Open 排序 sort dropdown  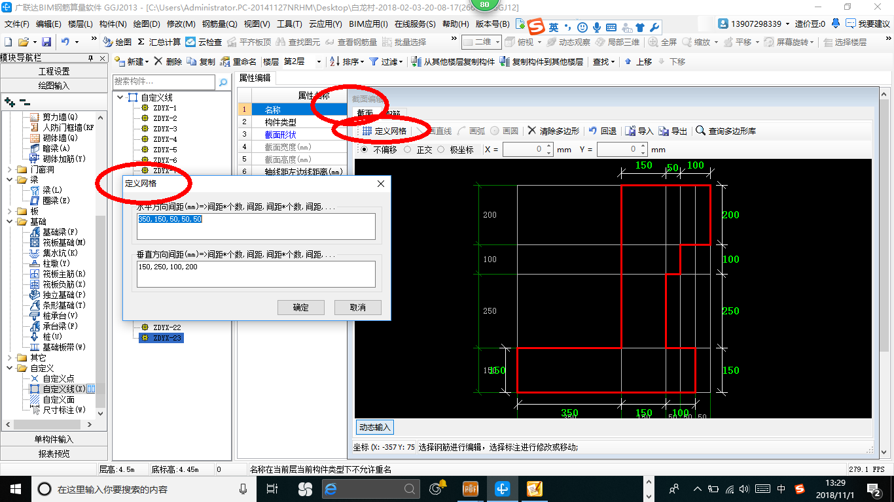346,61
